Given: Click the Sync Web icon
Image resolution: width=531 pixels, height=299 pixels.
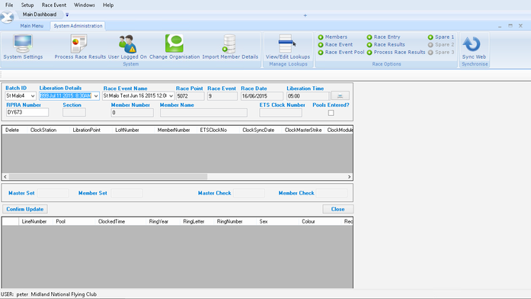Looking at the screenshot, I should point(474,47).
